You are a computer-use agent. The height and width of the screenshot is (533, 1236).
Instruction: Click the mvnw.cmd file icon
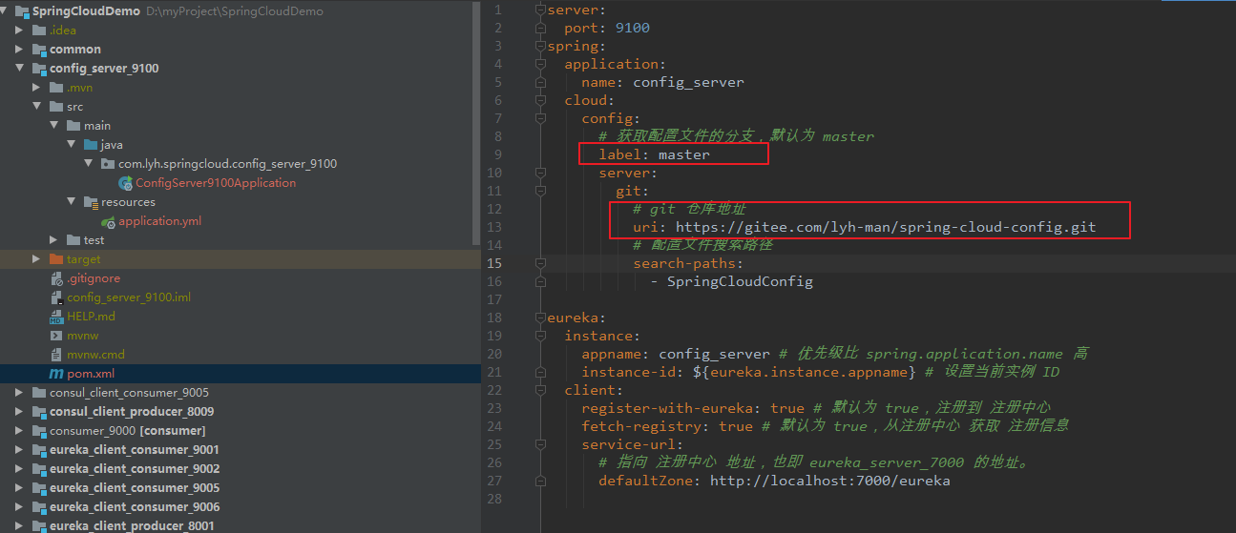[56, 355]
